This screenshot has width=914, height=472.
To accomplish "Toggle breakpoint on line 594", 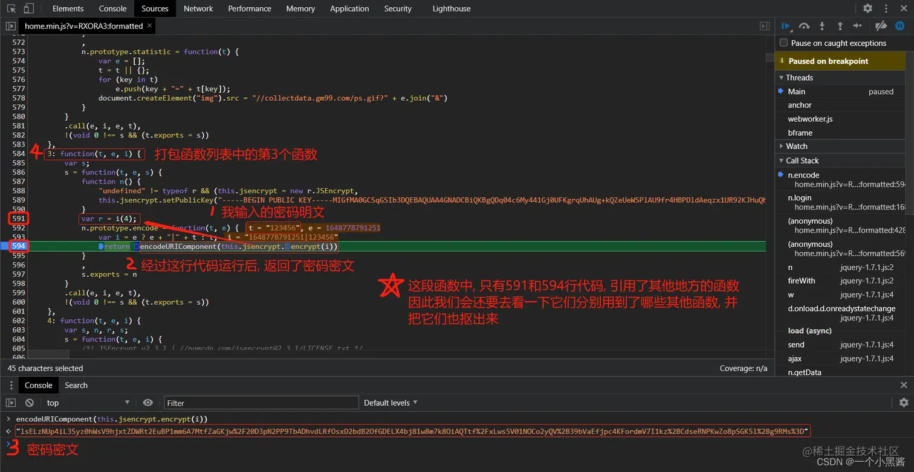I will (x=18, y=246).
